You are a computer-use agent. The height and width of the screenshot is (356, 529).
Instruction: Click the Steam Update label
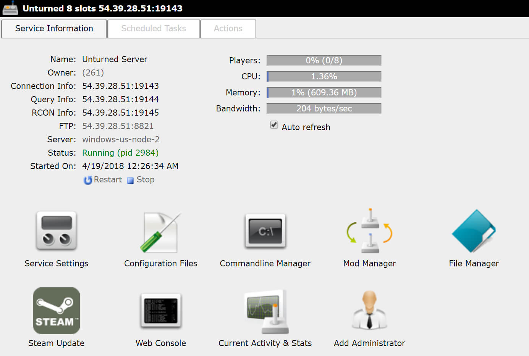(56, 343)
